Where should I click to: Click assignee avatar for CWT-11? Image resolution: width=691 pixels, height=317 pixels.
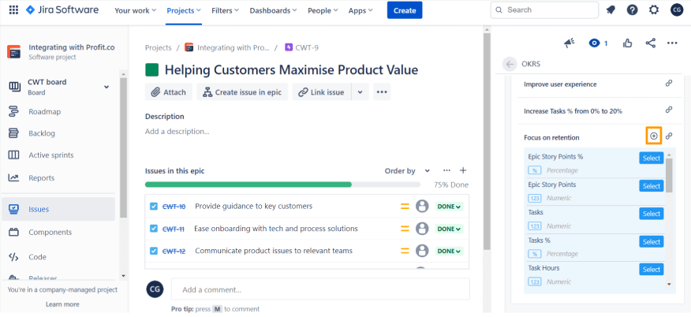(422, 229)
